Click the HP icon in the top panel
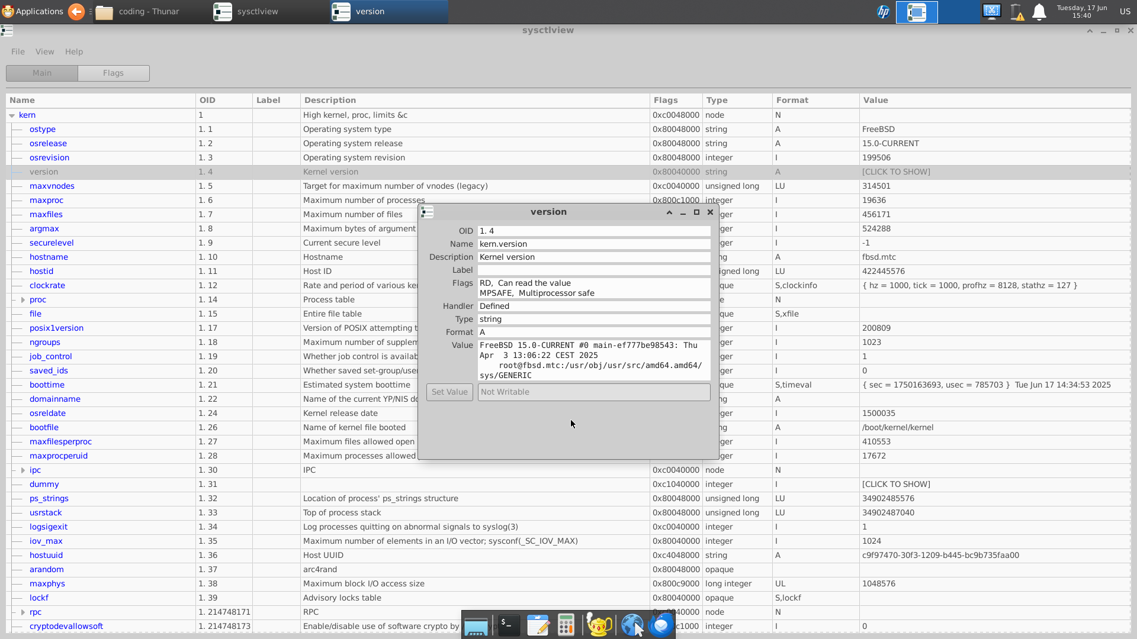Viewport: 1137px width, 639px height. point(883,12)
